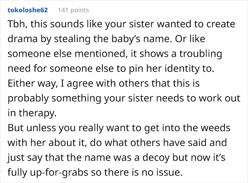Click the phrase 'someone else mentioned'
248x183 pixels.
tap(67, 54)
